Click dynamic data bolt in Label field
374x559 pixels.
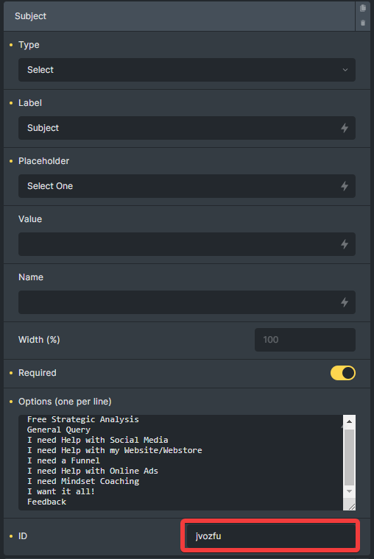[x=345, y=128]
